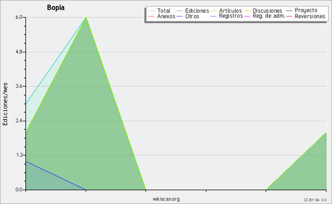Select the "Registros" legend entry

click(231, 16)
